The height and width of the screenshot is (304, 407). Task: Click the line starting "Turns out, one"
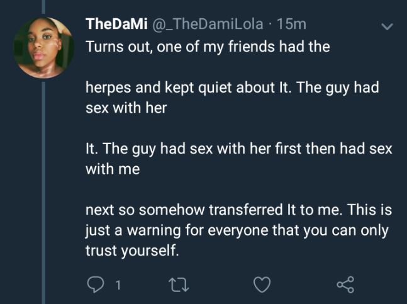coord(208,47)
